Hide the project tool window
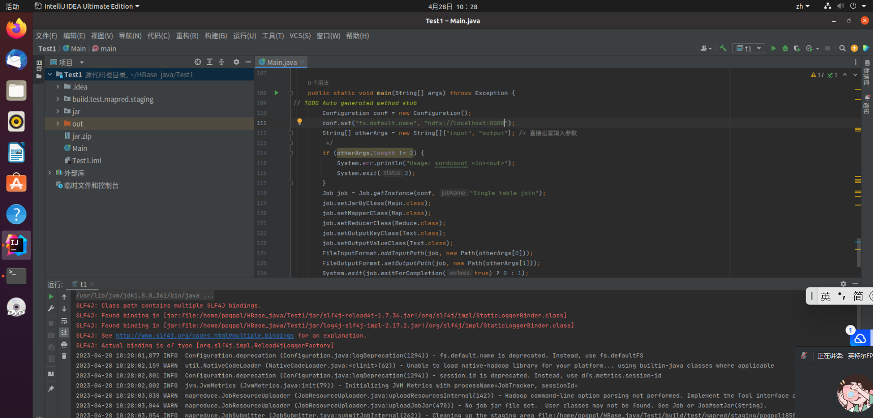873x418 pixels. coord(248,62)
